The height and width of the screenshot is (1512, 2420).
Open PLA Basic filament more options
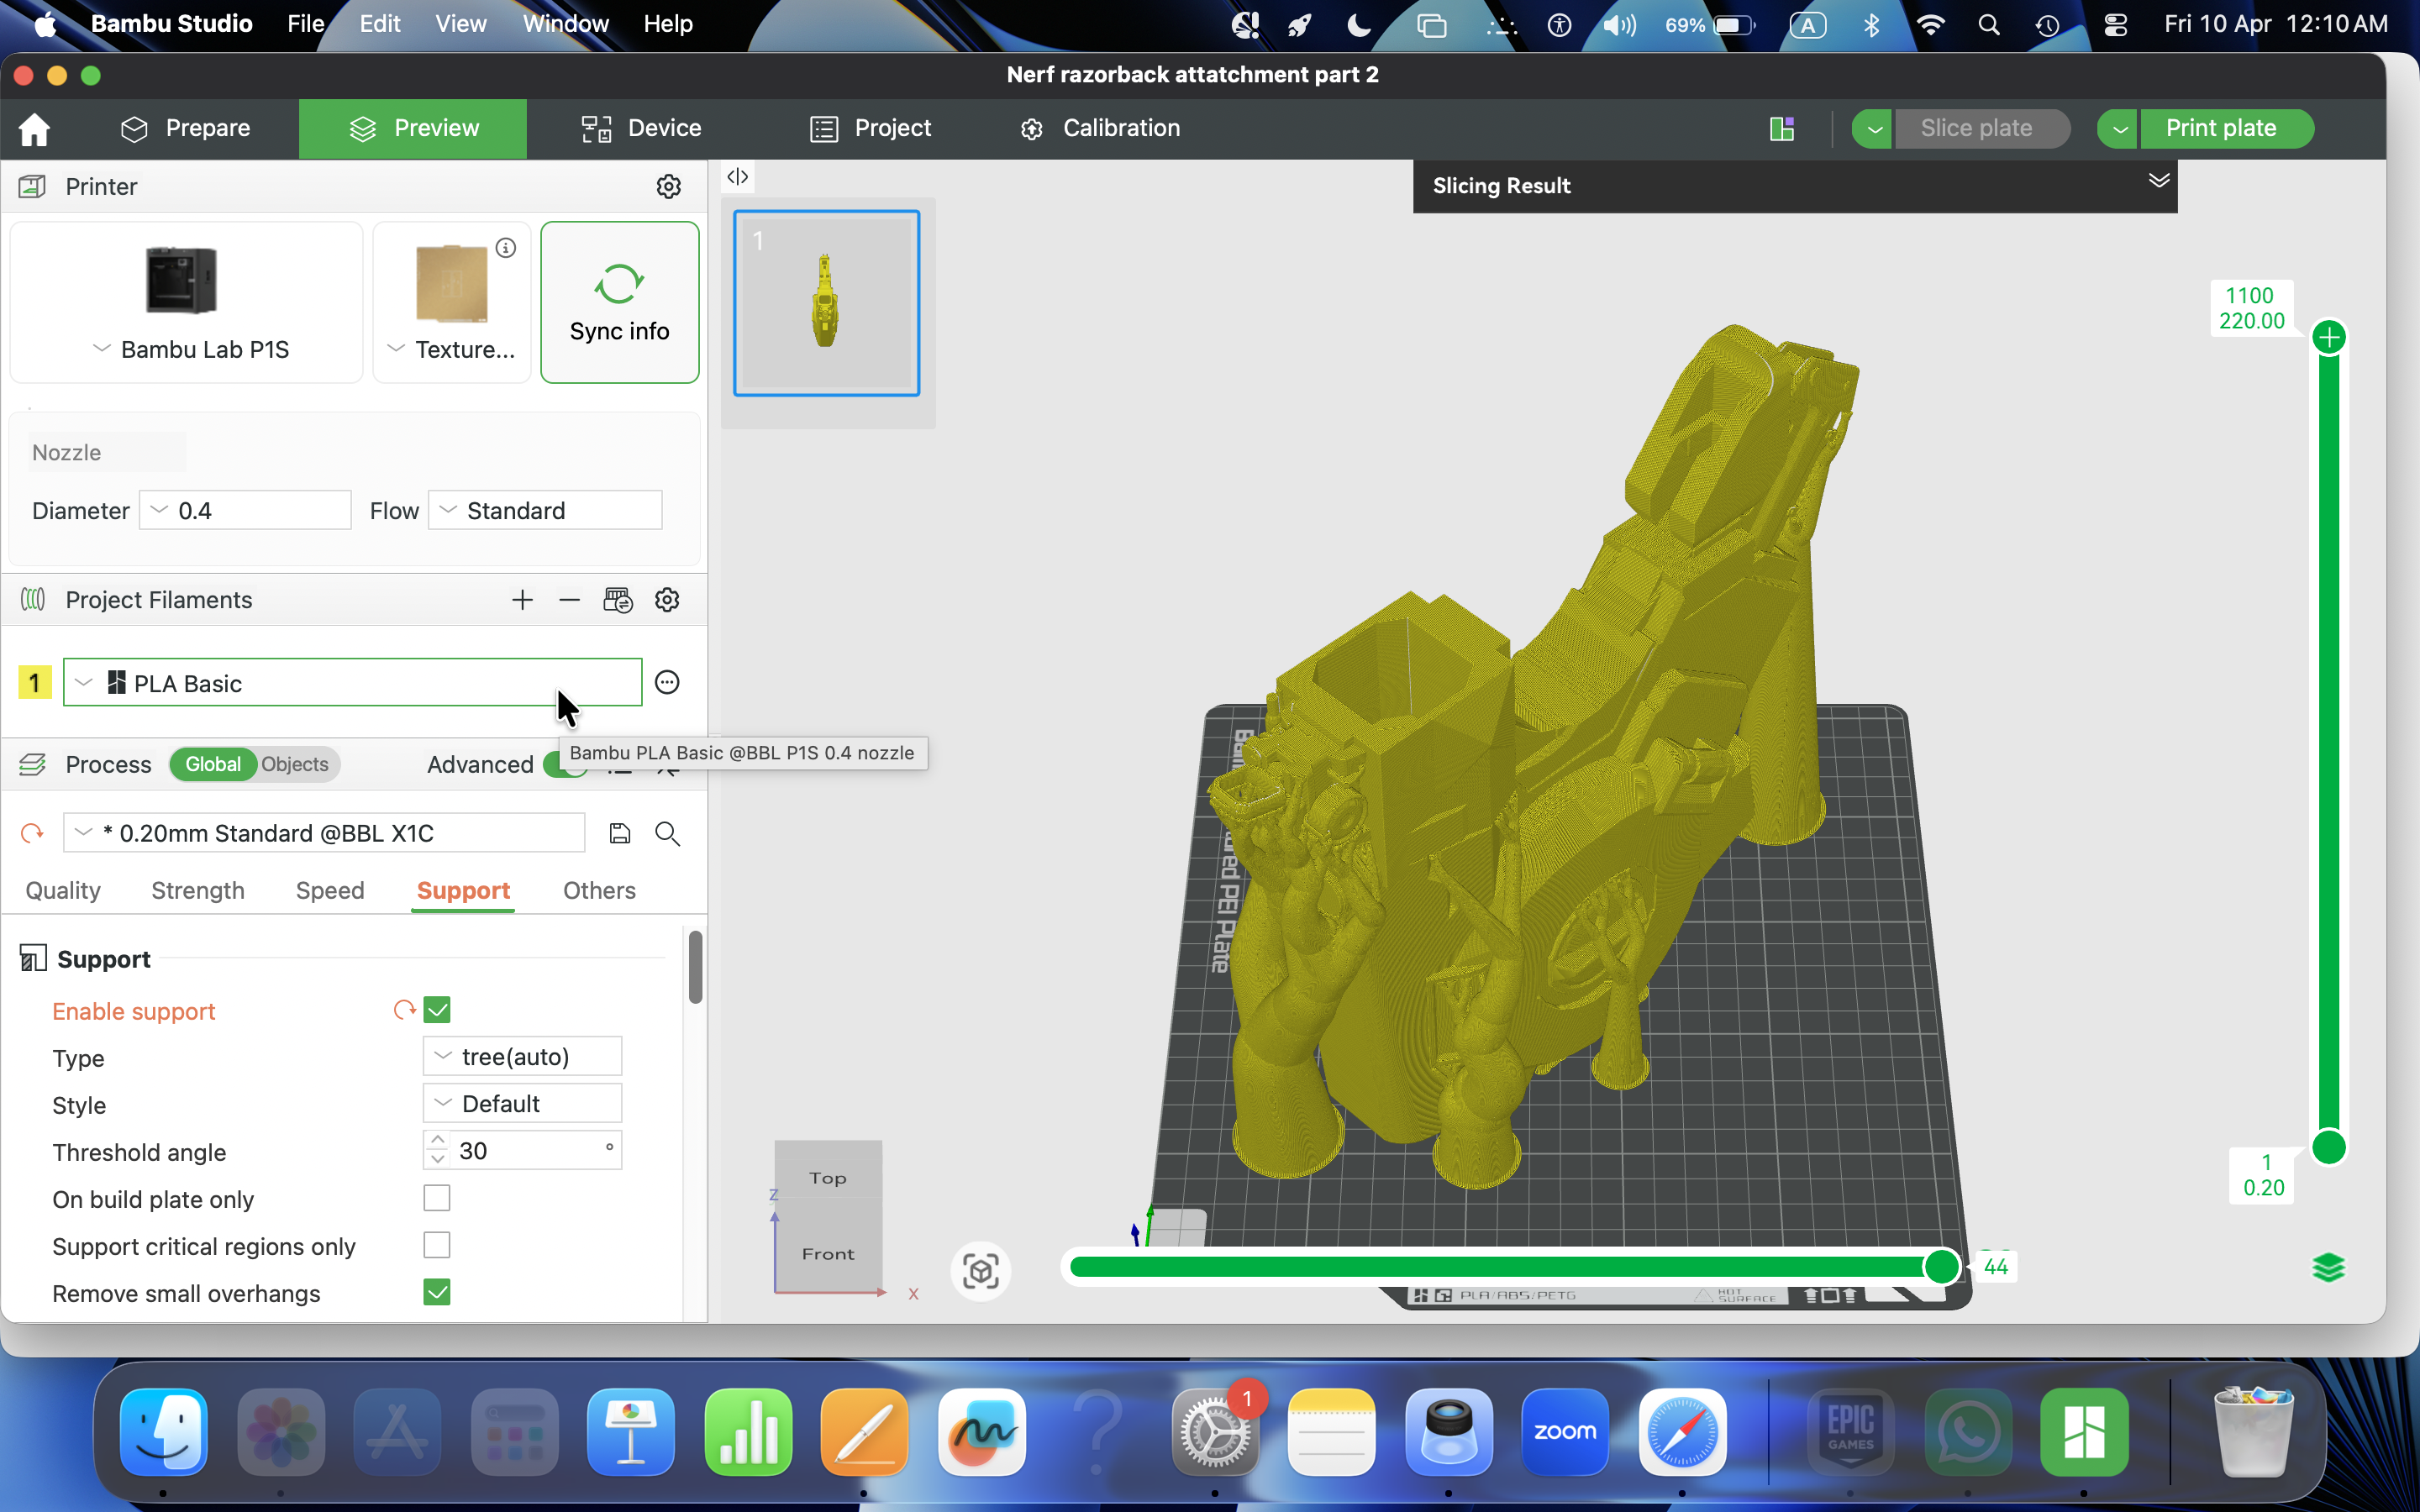tap(667, 682)
